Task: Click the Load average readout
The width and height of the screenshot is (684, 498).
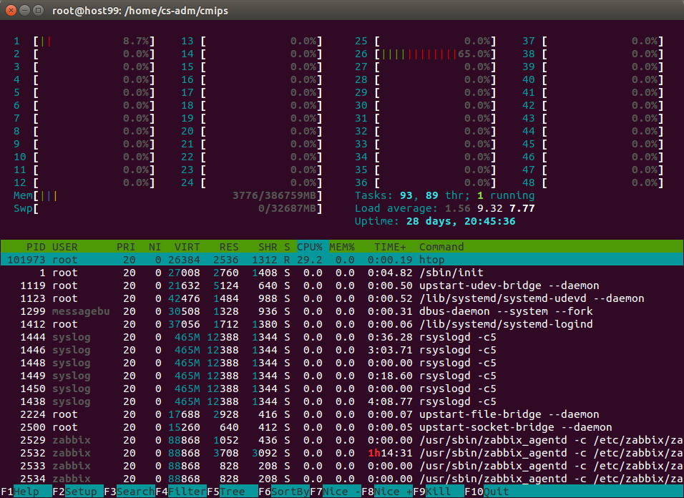Action: click(x=444, y=208)
